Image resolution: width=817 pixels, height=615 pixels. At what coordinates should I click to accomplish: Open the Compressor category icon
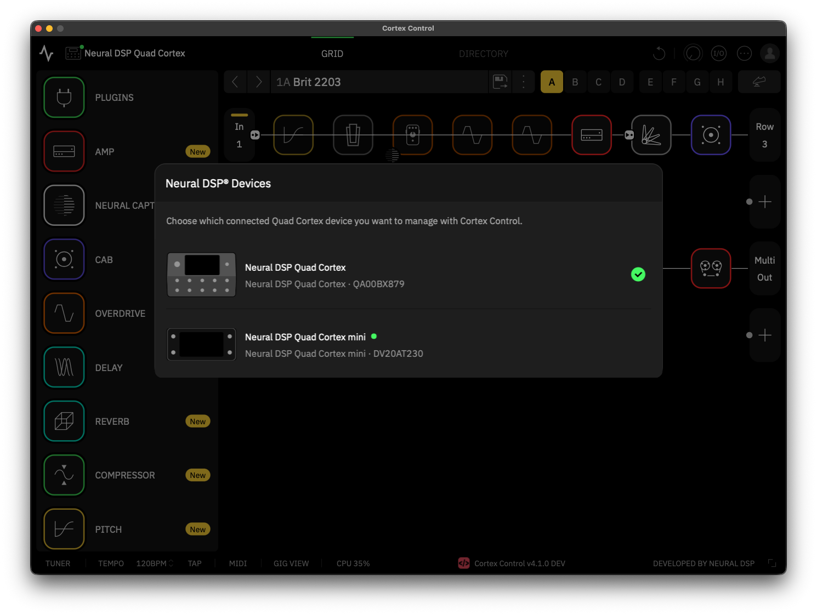coord(64,475)
